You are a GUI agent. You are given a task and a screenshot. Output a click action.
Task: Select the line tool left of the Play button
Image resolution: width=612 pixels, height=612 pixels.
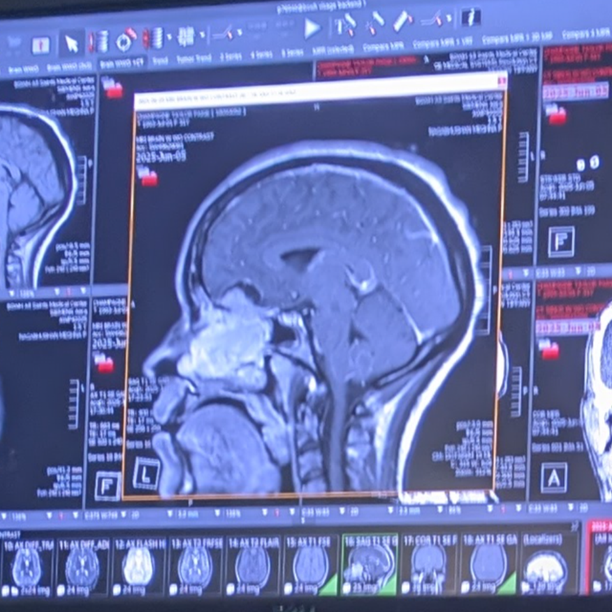click(224, 33)
